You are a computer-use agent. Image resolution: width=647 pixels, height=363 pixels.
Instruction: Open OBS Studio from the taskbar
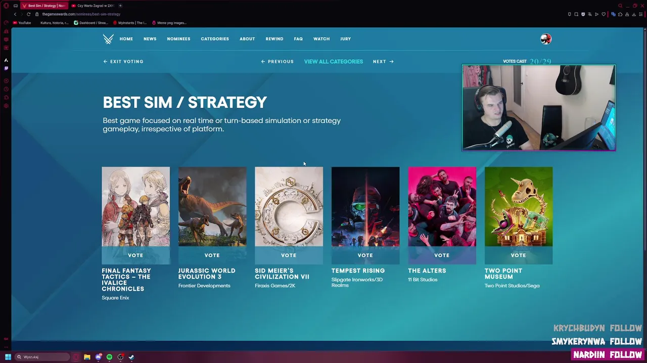(120, 357)
